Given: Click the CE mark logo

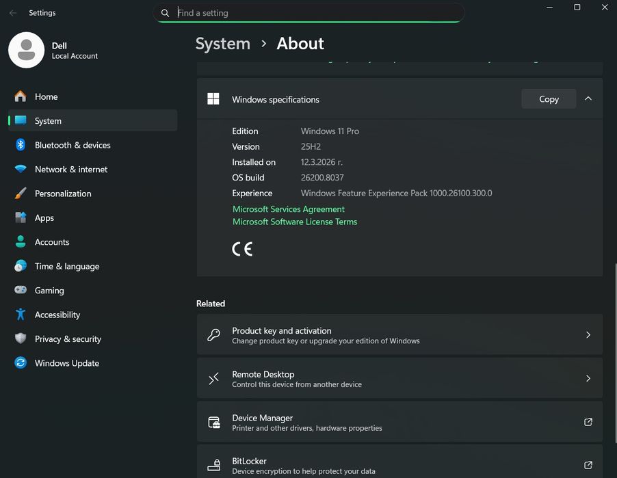Looking at the screenshot, I should click(242, 249).
